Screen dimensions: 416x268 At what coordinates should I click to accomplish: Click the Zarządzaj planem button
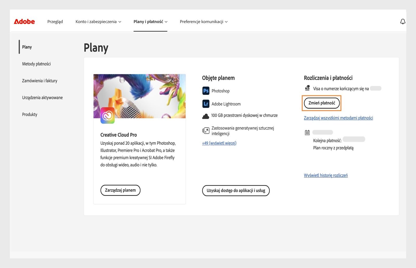coord(120,190)
